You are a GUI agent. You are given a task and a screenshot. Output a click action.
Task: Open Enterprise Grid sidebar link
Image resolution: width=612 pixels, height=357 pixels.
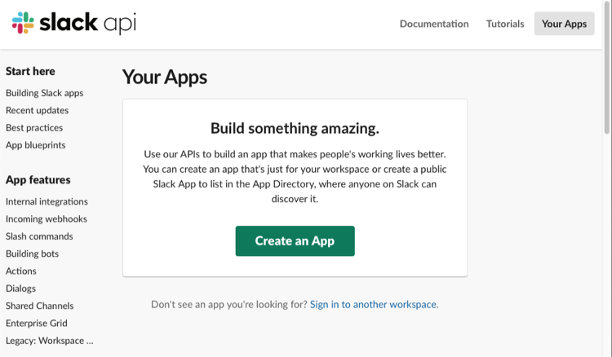(x=37, y=323)
